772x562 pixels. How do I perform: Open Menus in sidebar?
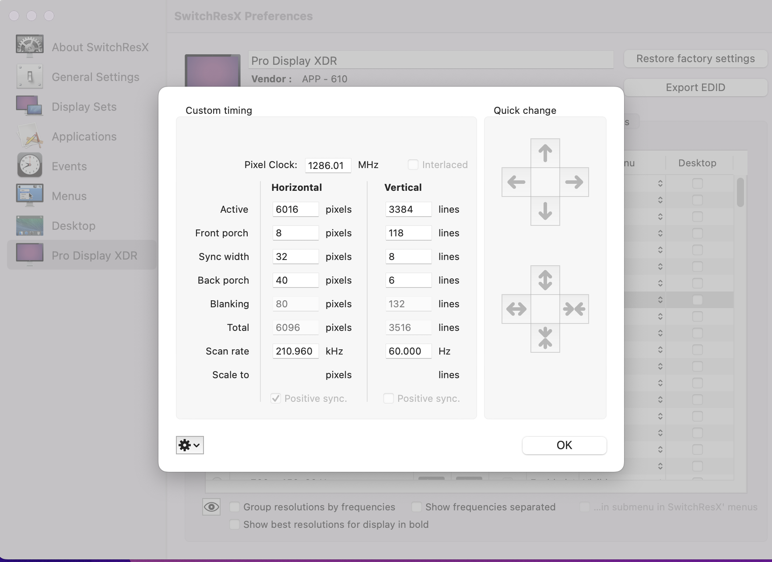(x=82, y=196)
